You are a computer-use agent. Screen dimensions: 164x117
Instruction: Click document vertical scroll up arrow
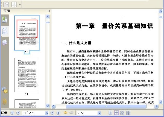coord(161,11)
